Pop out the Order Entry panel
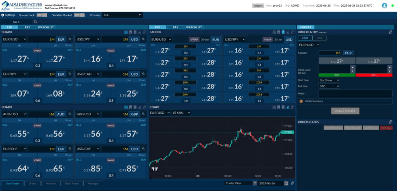The image size is (397, 191). pos(390,32)
